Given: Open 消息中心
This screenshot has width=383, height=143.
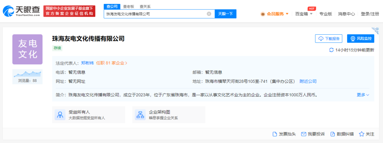Looking at the screenshot, I should [346, 14].
